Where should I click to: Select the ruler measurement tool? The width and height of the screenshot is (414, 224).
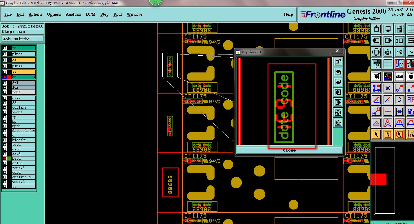pos(400,77)
